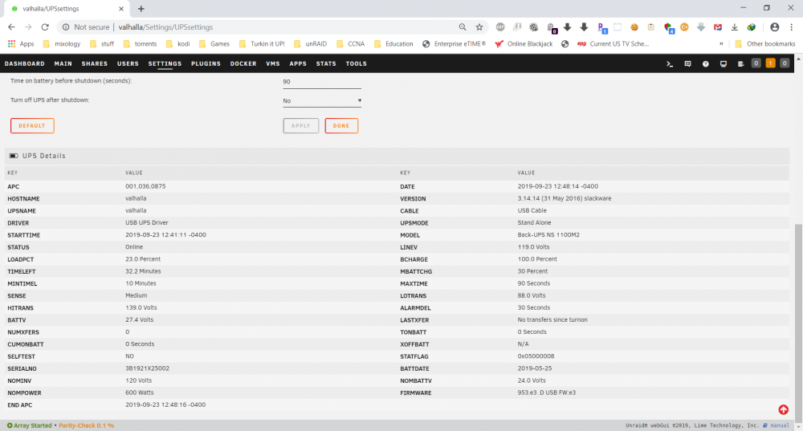Open the Current US TV Schedule bookmark
Viewport: 803px width, 431px height.
[613, 44]
